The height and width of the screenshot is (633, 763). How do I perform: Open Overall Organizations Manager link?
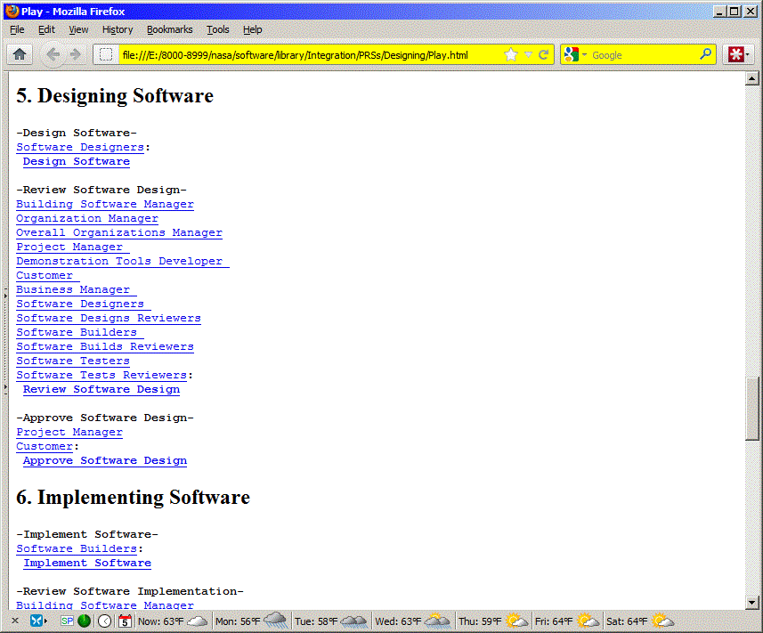[x=119, y=232]
